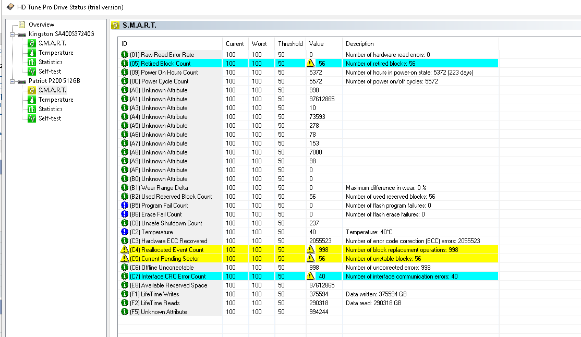Select Kingston SA400S37240G in the tree
Screen dimensions: 581x337
[62, 34]
